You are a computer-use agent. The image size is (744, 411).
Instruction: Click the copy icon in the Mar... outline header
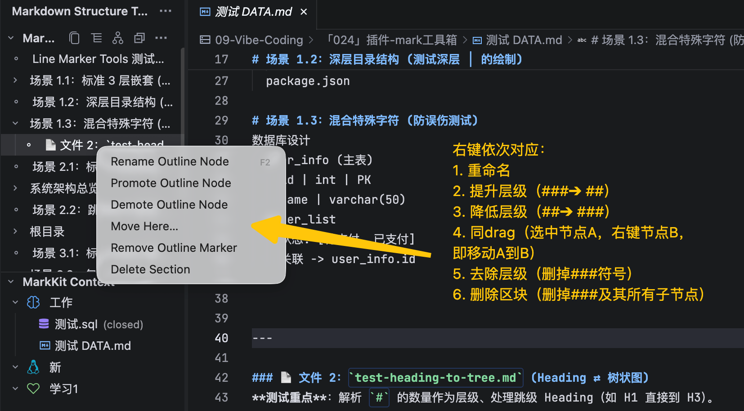[x=74, y=38]
